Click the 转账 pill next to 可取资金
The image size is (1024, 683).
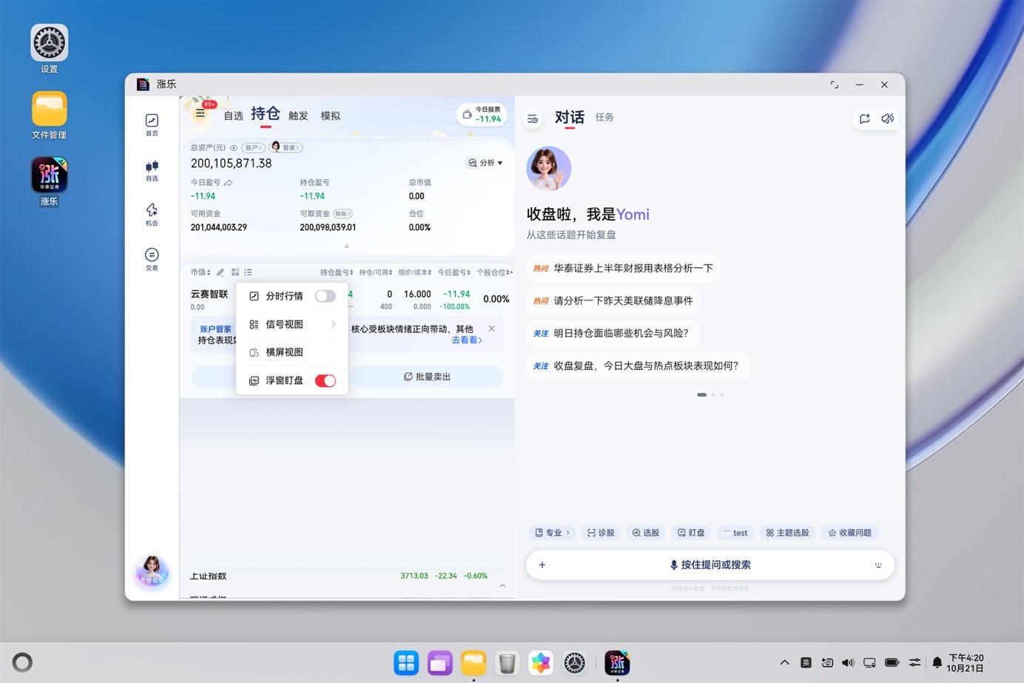pos(343,214)
